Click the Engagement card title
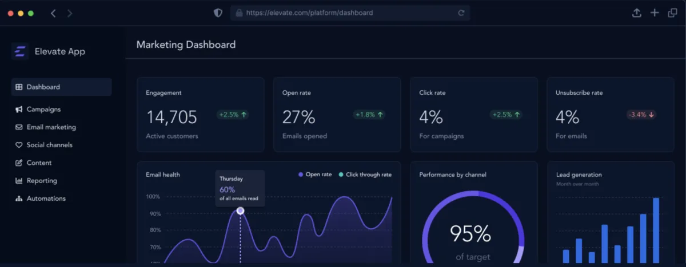The height and width of the screenshot is (267, 686). [x=163, y=93]
